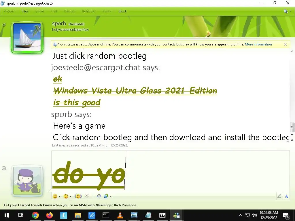The width and height of the screenshot is (295, 221).
Task: Block contact sporb
Action: click(122, 11)
